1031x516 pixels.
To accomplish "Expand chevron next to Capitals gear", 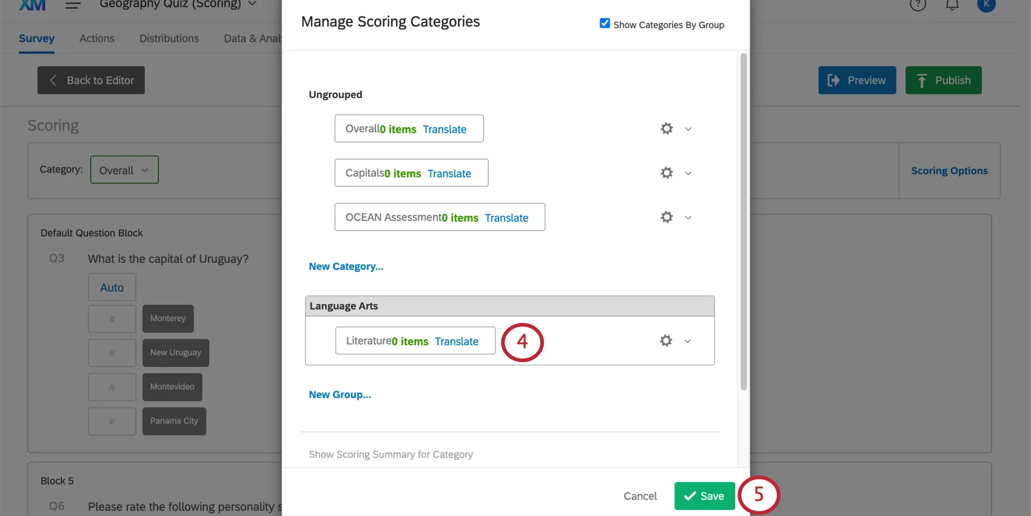I will click(x=688, y=173).
